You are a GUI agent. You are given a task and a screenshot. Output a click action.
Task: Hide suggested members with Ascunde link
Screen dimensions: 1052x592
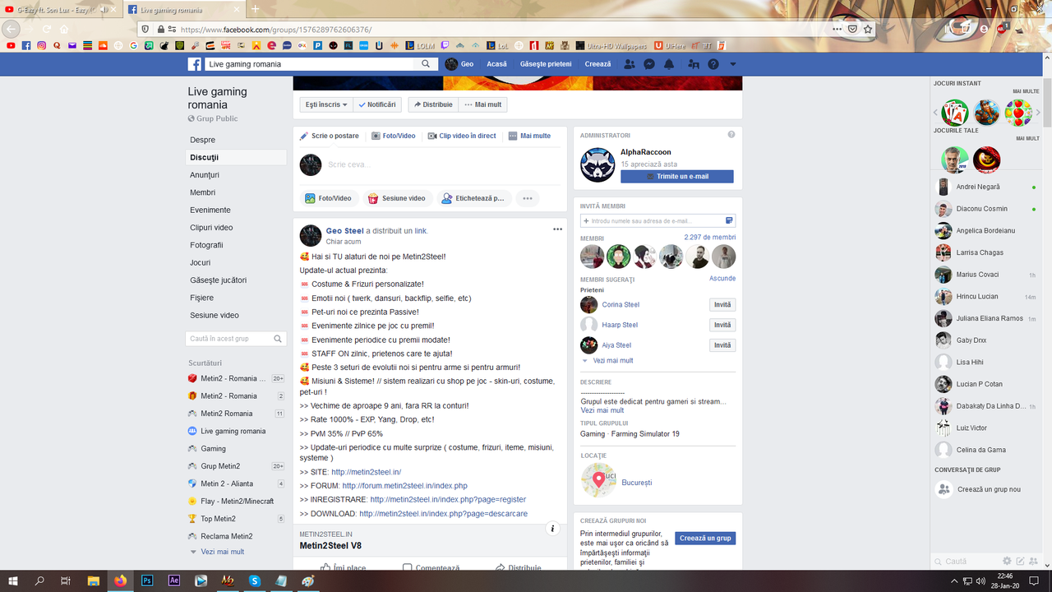[722, 279]
